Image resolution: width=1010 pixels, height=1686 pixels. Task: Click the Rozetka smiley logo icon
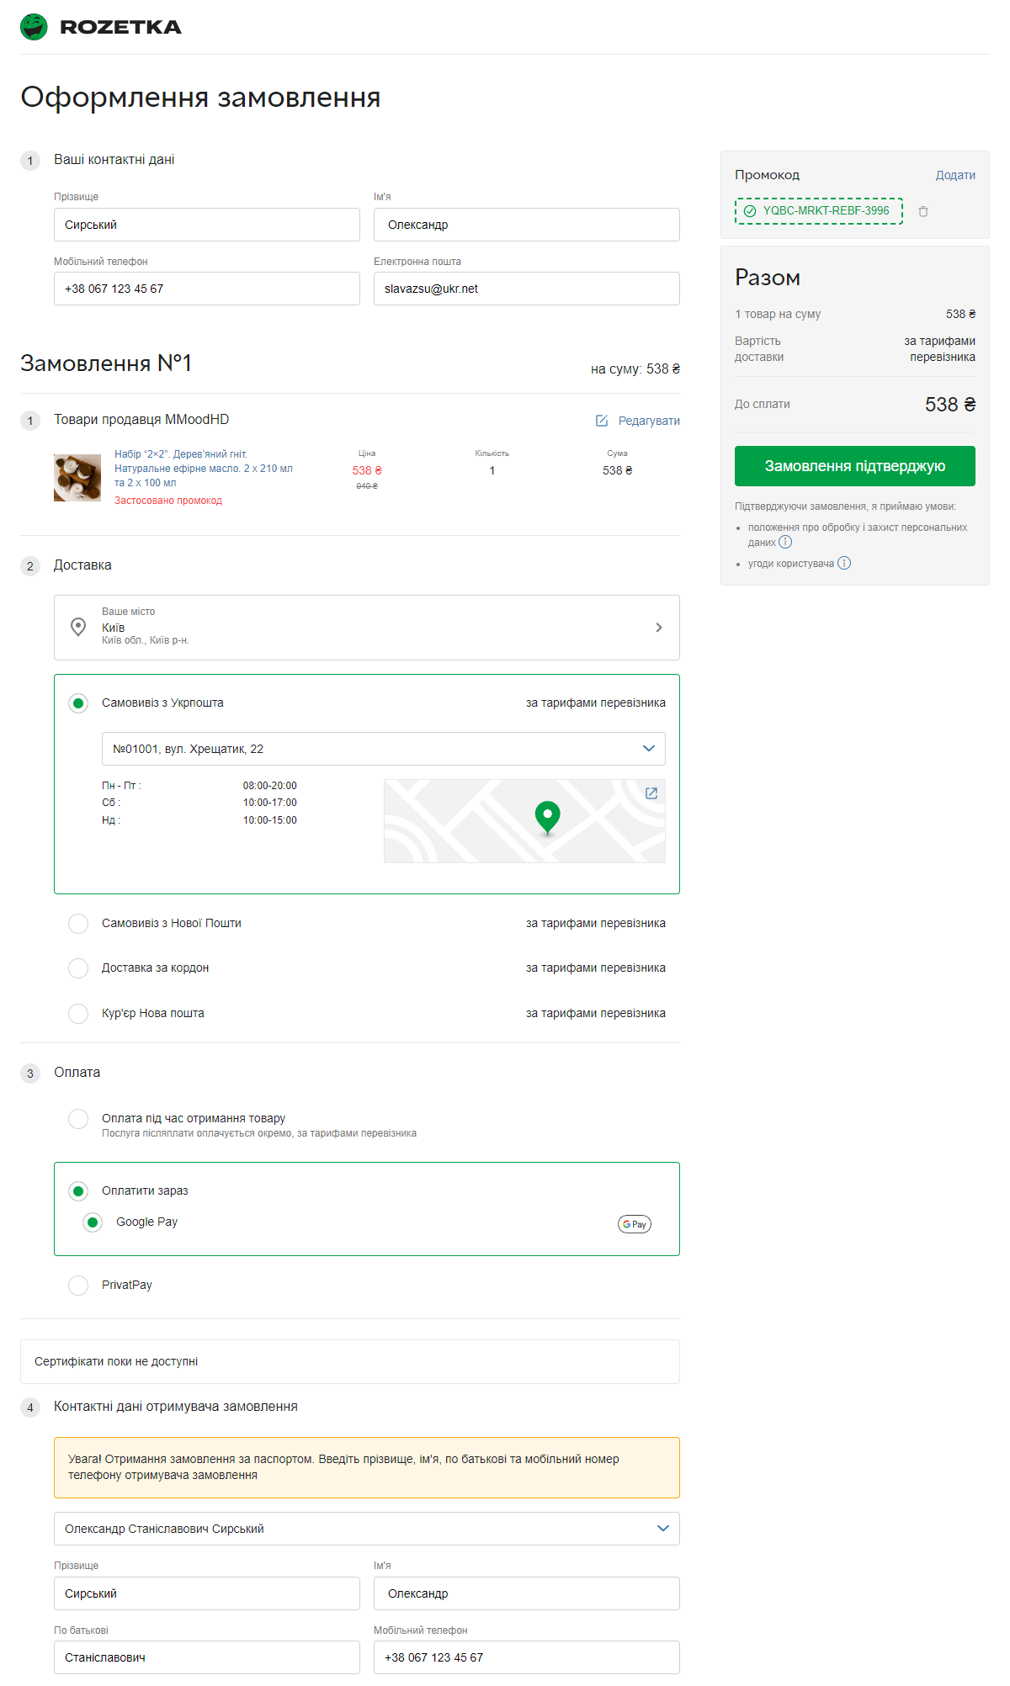coord(34,27)
